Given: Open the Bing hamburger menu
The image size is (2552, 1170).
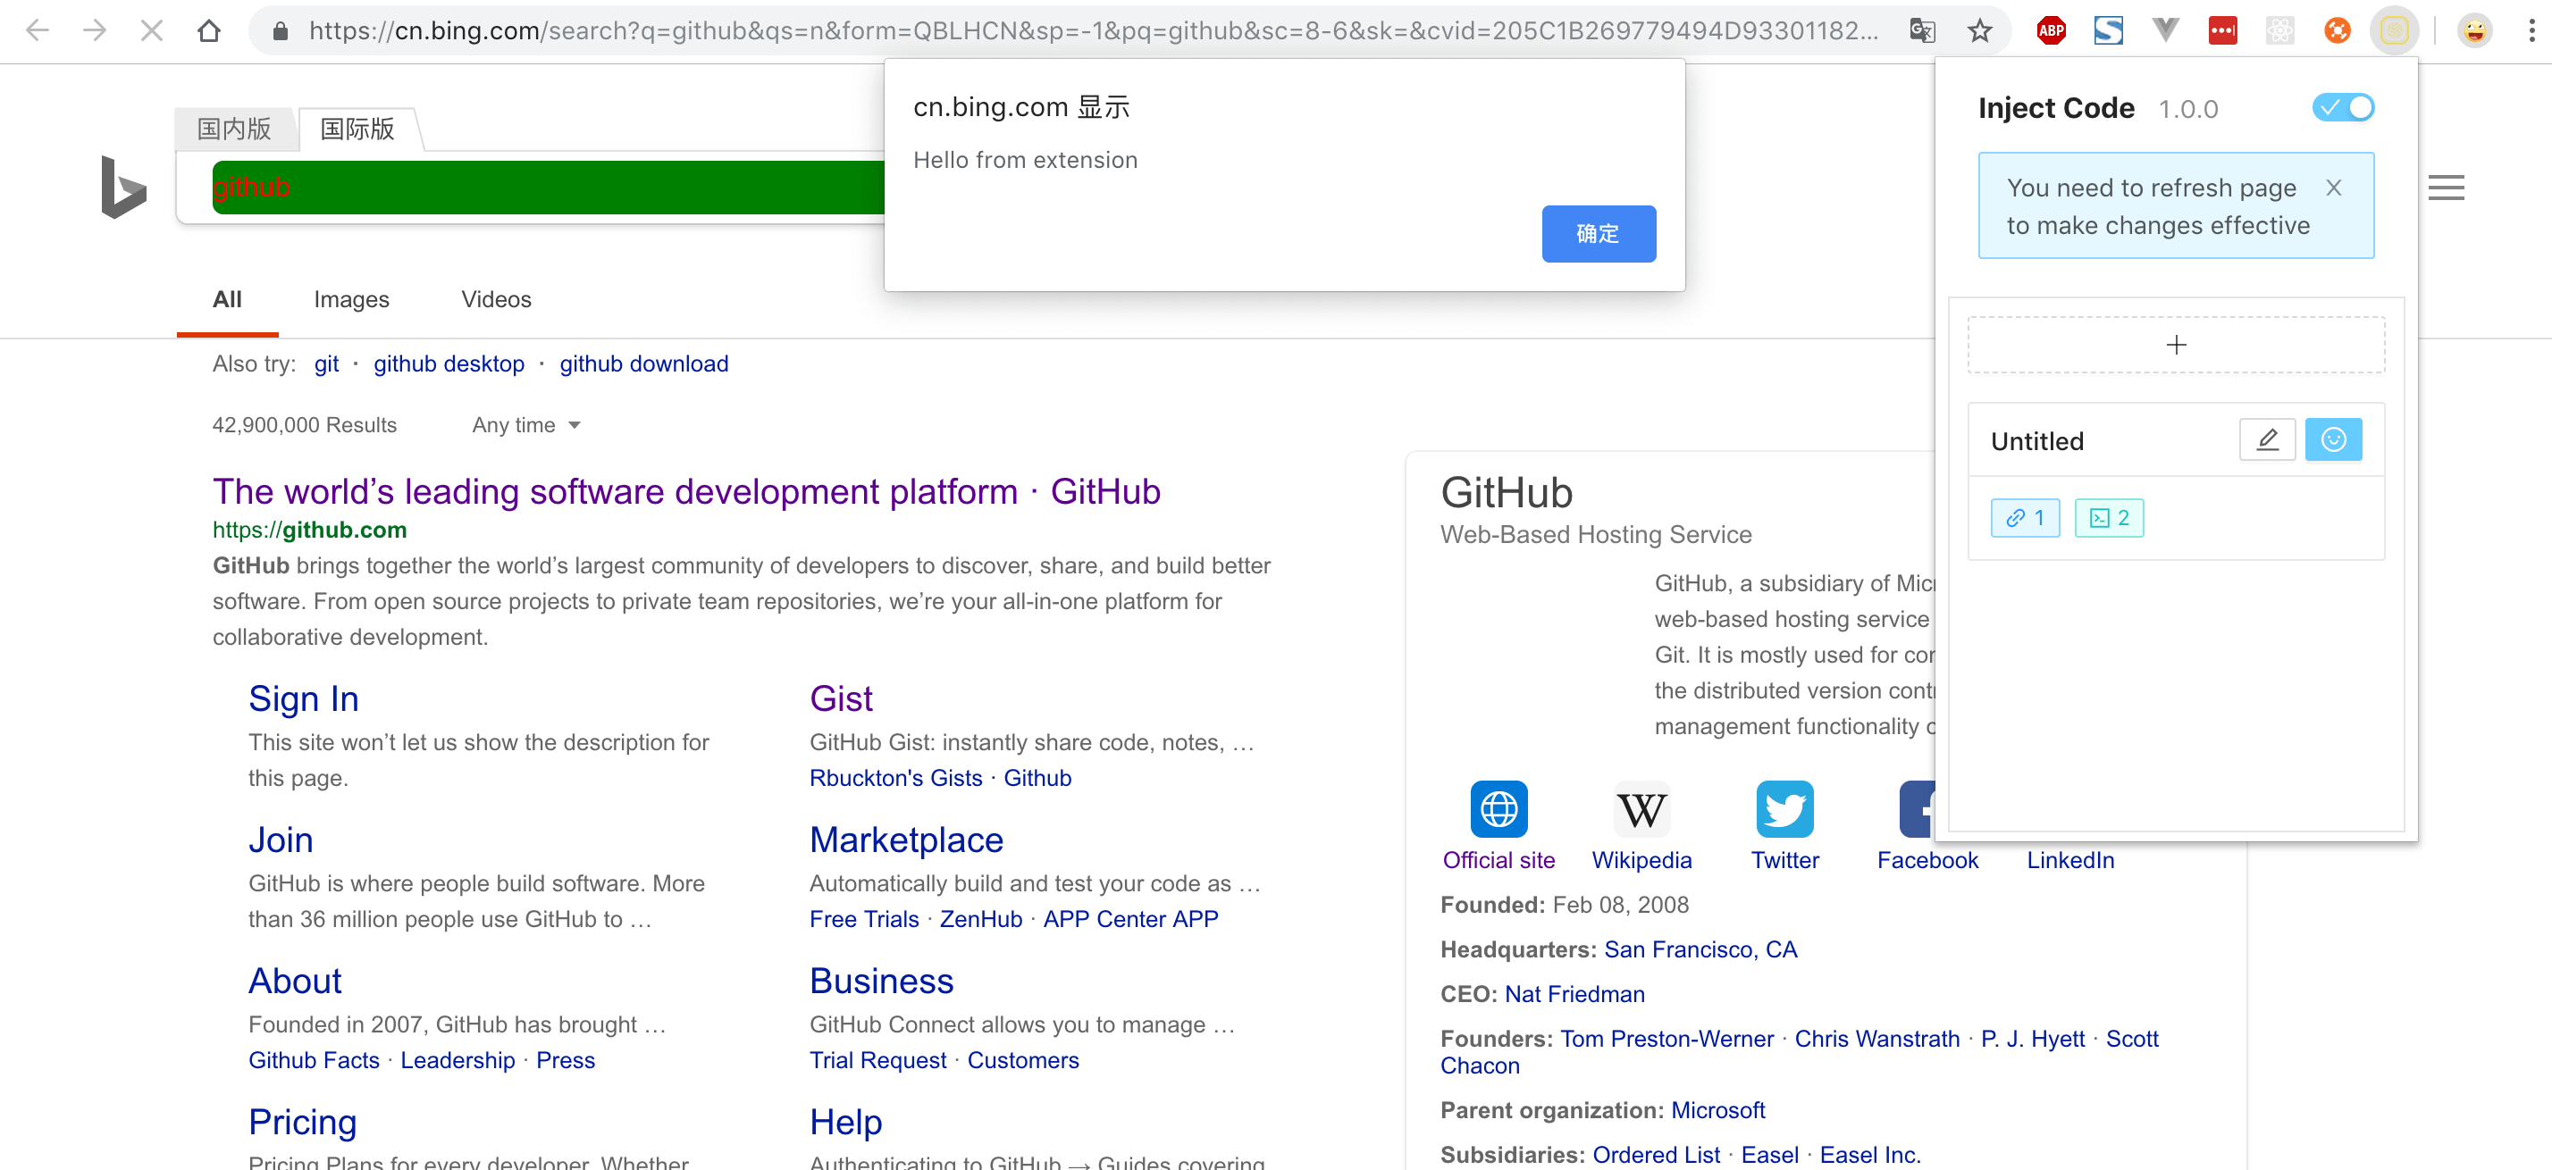Looking at the screenshot, I should tap(2446, 187).
